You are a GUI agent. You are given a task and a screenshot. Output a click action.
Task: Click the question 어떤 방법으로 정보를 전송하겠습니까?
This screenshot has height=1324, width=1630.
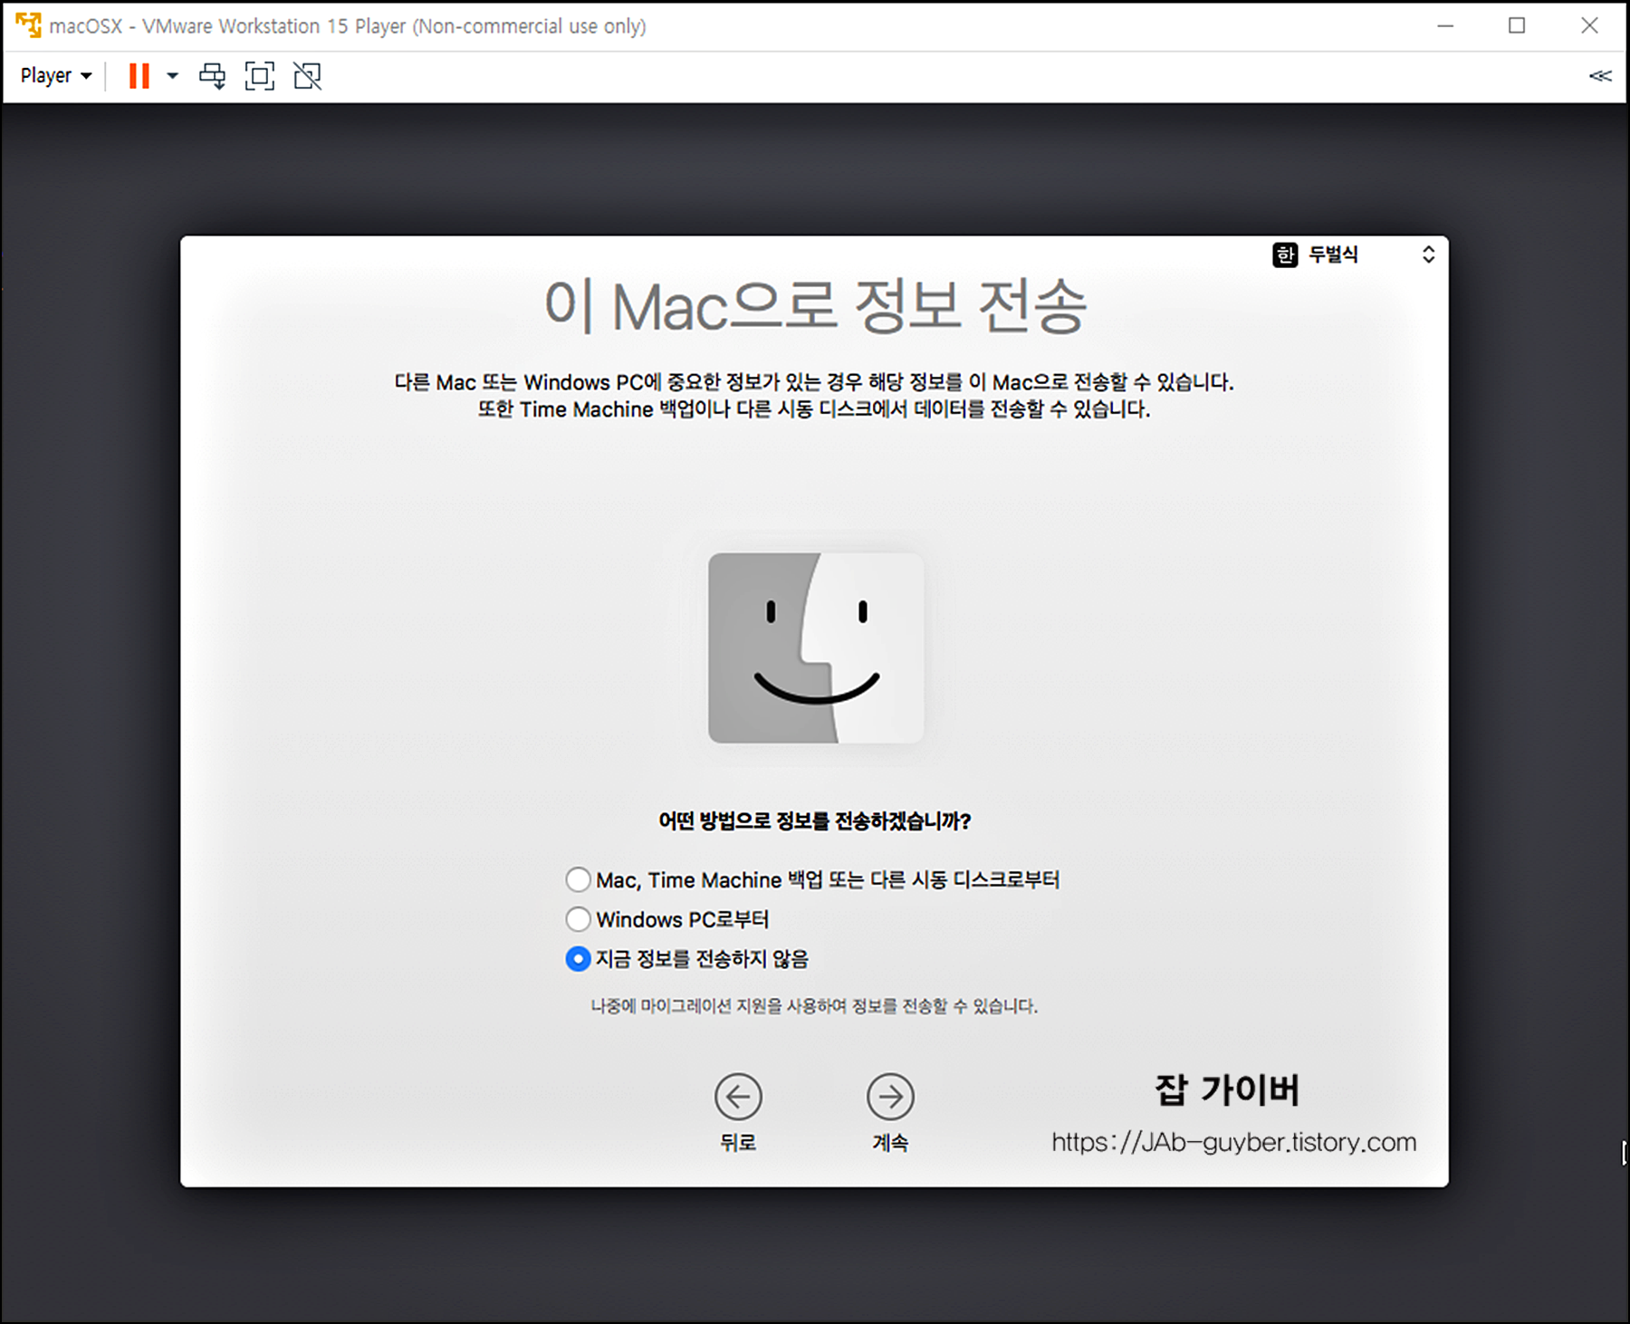(814, 821)
